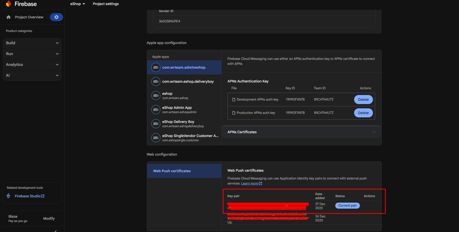The image size is (459, 232).
Task: Click file icon of Production APNs auth key
Action: [x=234, y=113]
